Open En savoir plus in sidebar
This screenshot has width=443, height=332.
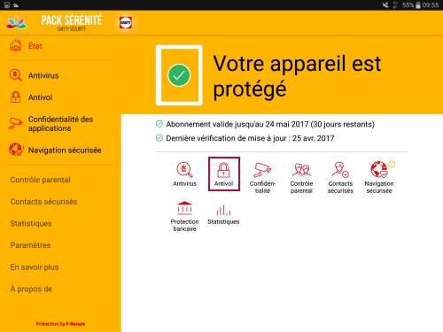click(x=35, y=267)
